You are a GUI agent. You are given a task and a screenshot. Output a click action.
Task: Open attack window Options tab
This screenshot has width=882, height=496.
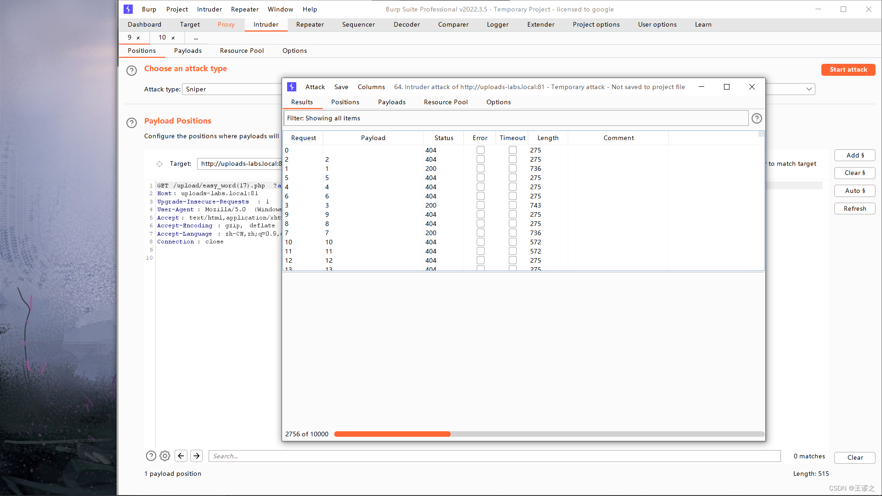[x=498, y=102]
